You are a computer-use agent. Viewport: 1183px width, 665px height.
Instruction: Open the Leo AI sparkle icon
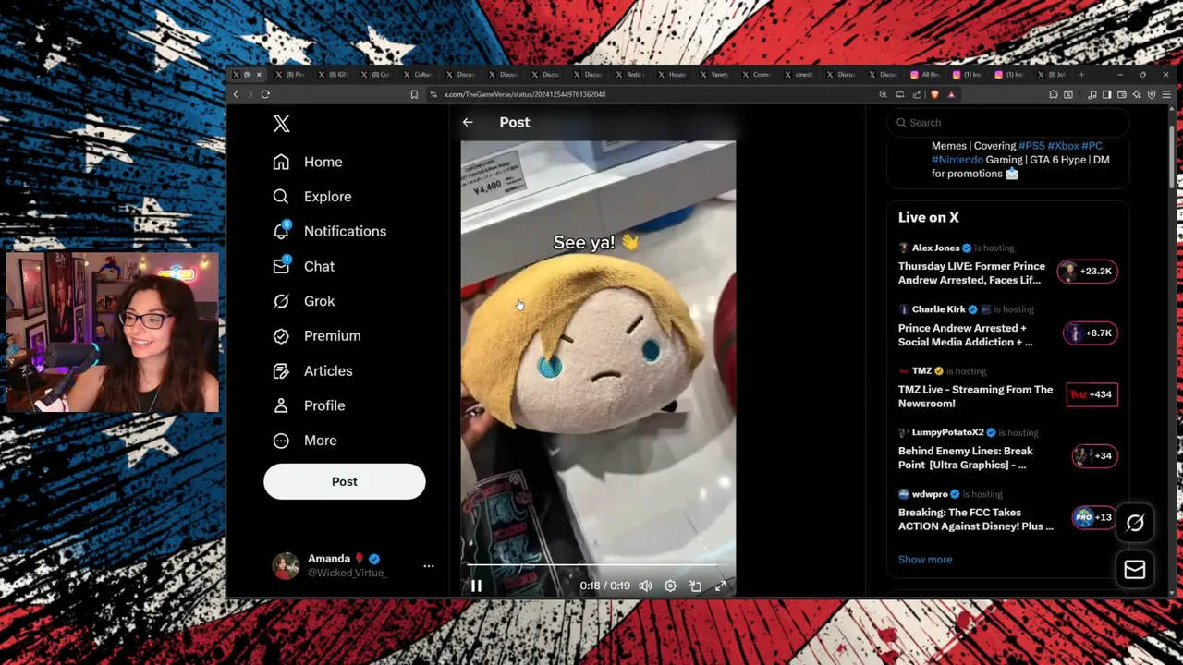(1136, 94)
